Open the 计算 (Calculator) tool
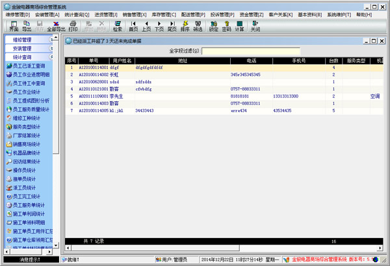This screenshot has width=390, height=266. 239,25
